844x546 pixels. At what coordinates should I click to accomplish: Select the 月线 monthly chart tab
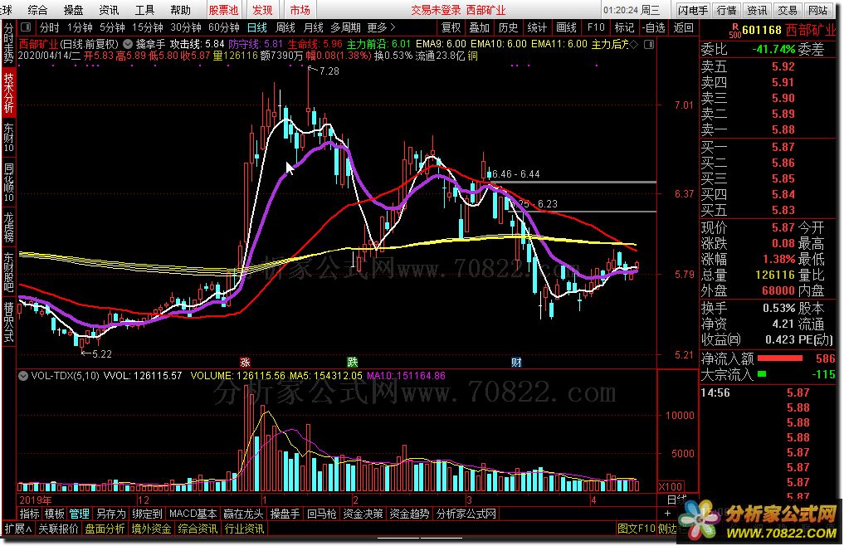click(313, 27)
